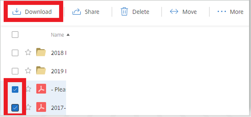Sort by the Name column arrow
Image resolution: width=251 pixels, height=117 pixels.
click(68, 35)
